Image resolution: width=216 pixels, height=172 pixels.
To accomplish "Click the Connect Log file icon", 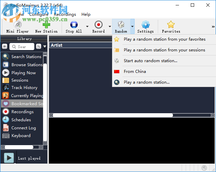I will pyautogui.click(x=6, y=128).
